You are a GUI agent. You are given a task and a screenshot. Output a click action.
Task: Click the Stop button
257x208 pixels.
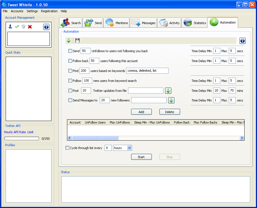pyautogui.click(x=170, y=157)
